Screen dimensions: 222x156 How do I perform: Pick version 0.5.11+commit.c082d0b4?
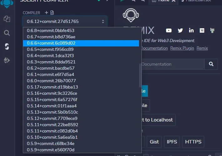pyautogui.click(x=81, y=131)
